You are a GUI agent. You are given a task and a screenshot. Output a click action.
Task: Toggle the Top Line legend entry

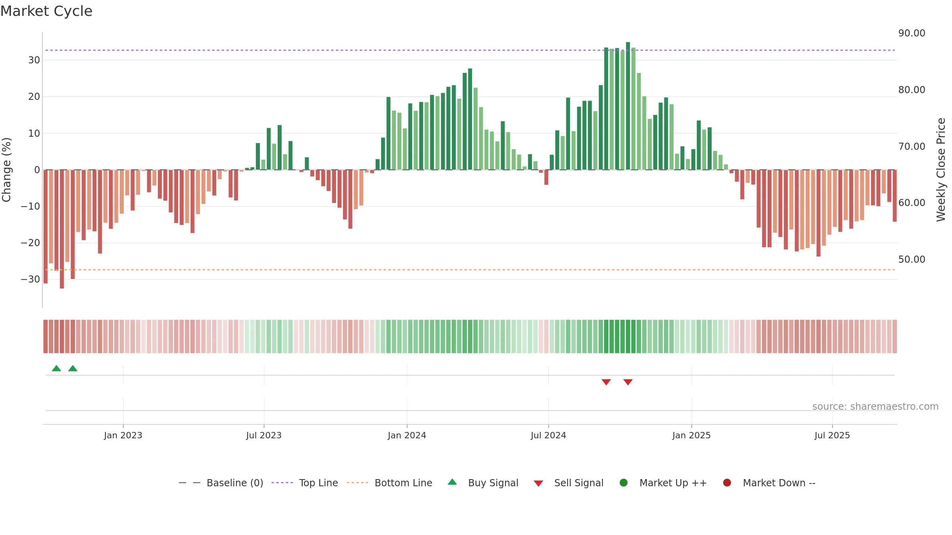305,483
